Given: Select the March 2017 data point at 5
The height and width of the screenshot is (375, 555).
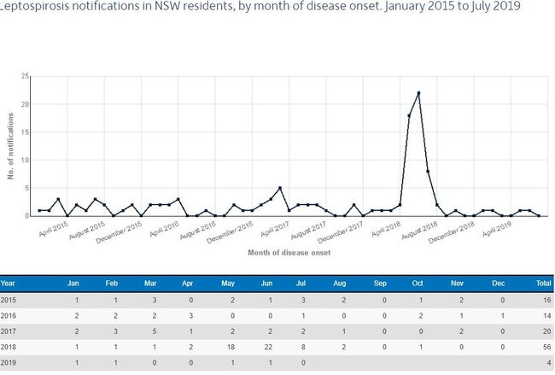Looking at the screenshot, I should pyautogui.click(x=280, y=188).
